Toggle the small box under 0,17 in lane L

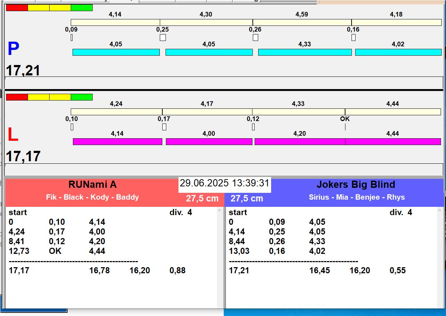164,127
